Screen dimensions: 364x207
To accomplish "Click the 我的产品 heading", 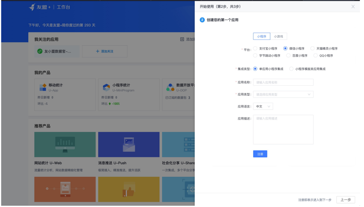I will click(42, 72).
